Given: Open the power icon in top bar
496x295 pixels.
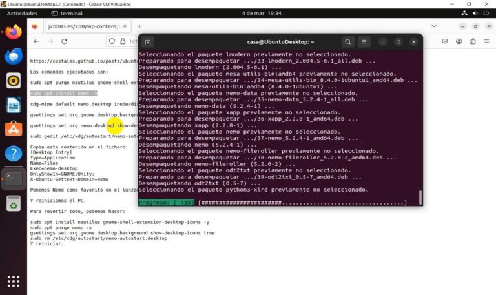Looking at the screenshot, I should 486,14.
